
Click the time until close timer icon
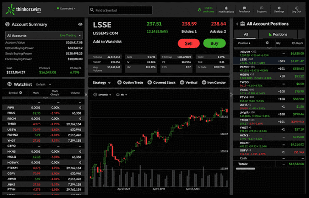pos(199,10)
